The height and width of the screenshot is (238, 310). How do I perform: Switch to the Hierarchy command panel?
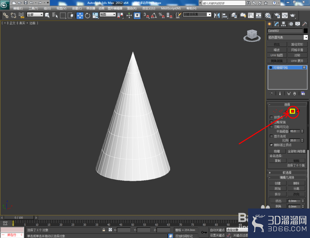pyautogui.click(x=284, y=24)
